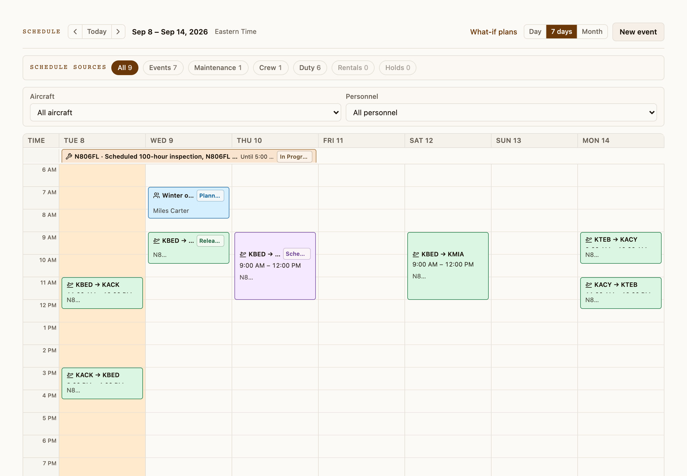Click the FRI 11 column header
687x476 pixels.
(x=361, y=141)
